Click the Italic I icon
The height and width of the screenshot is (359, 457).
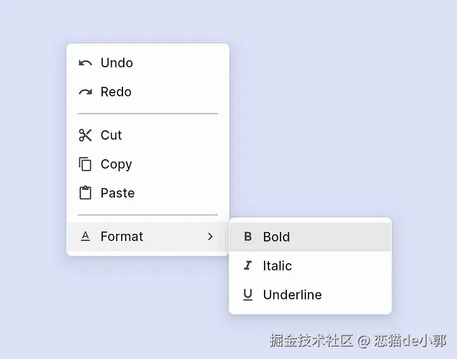[x=248, y=266]
